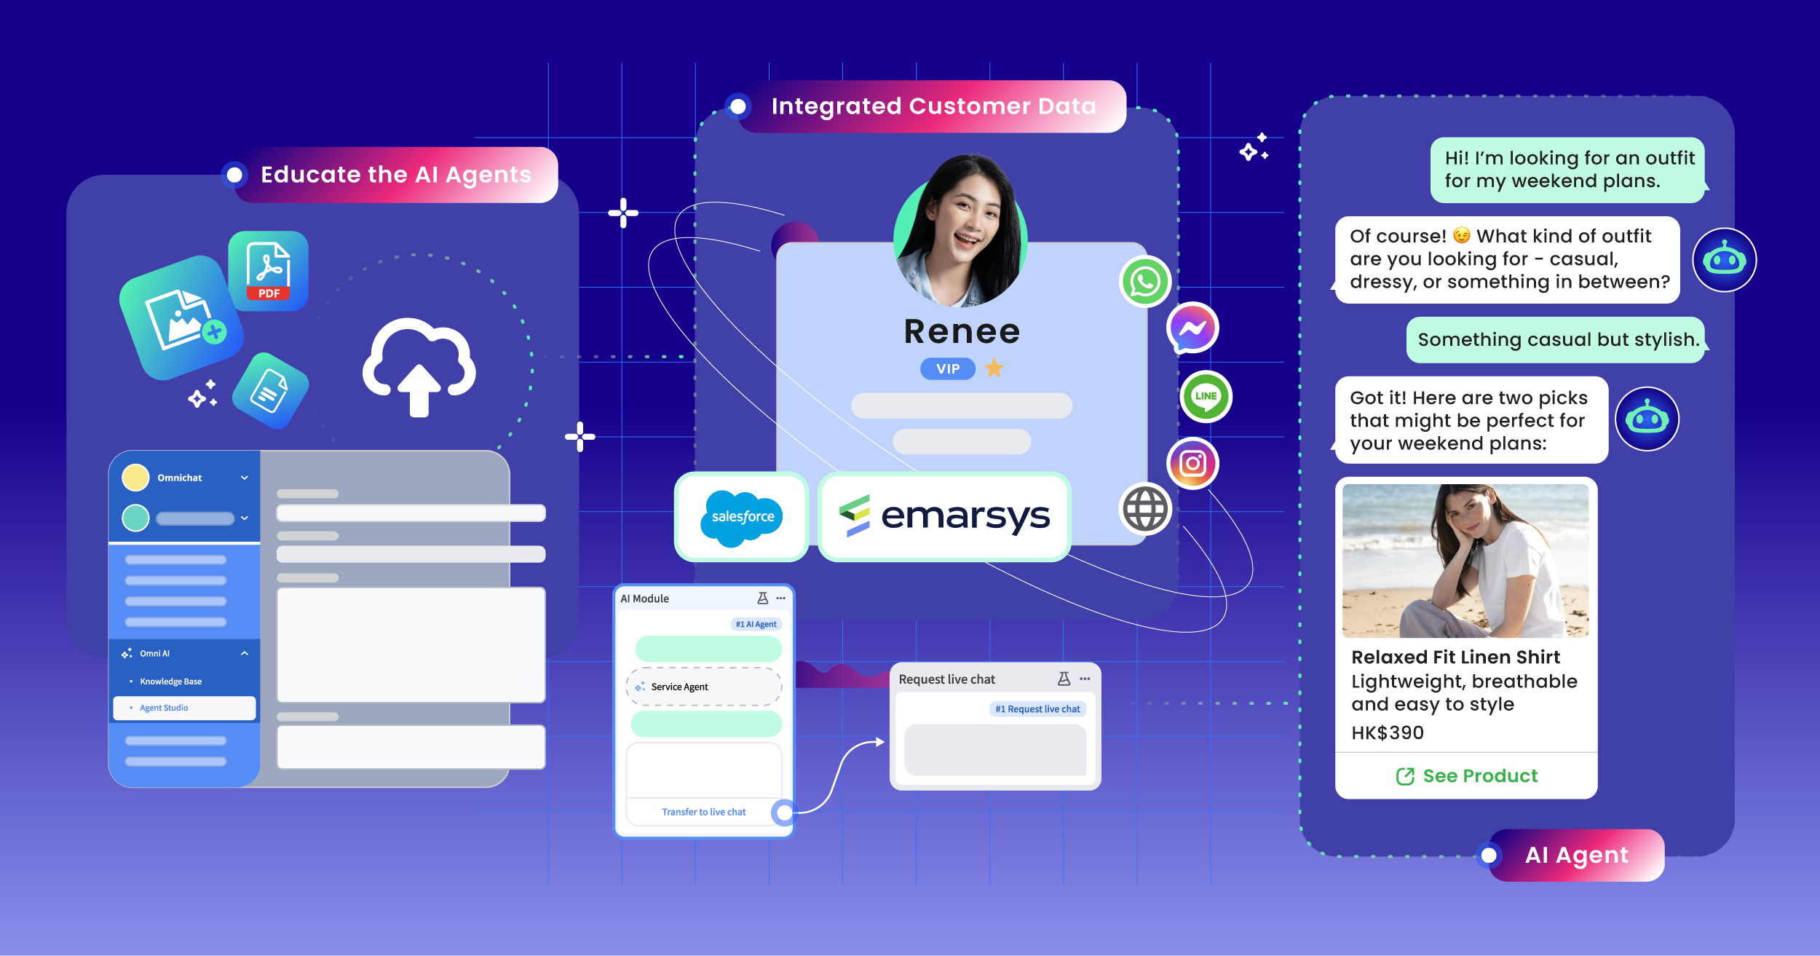Click the flask icon in AI Module header
The image size is (1820, 956).
(x=763, y=598)
